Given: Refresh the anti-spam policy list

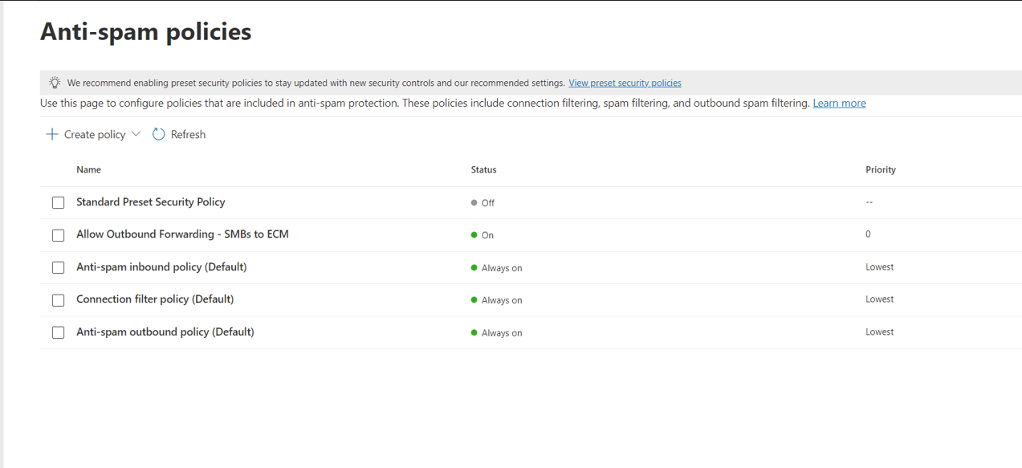Looking at the screenshot, I should (179, 134).
